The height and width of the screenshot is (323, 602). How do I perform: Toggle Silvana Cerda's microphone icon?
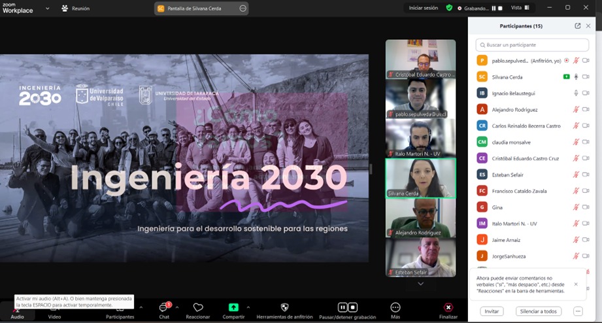(x=576, y=76)
